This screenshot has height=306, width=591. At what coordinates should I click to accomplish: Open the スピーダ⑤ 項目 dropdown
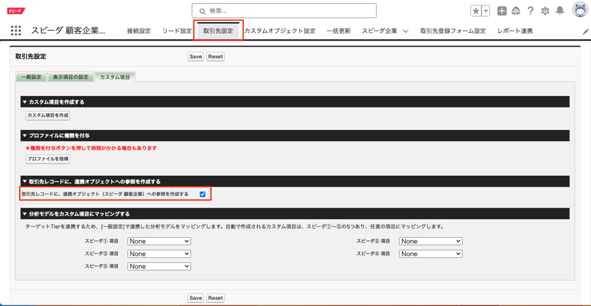[x=159, y=266]
